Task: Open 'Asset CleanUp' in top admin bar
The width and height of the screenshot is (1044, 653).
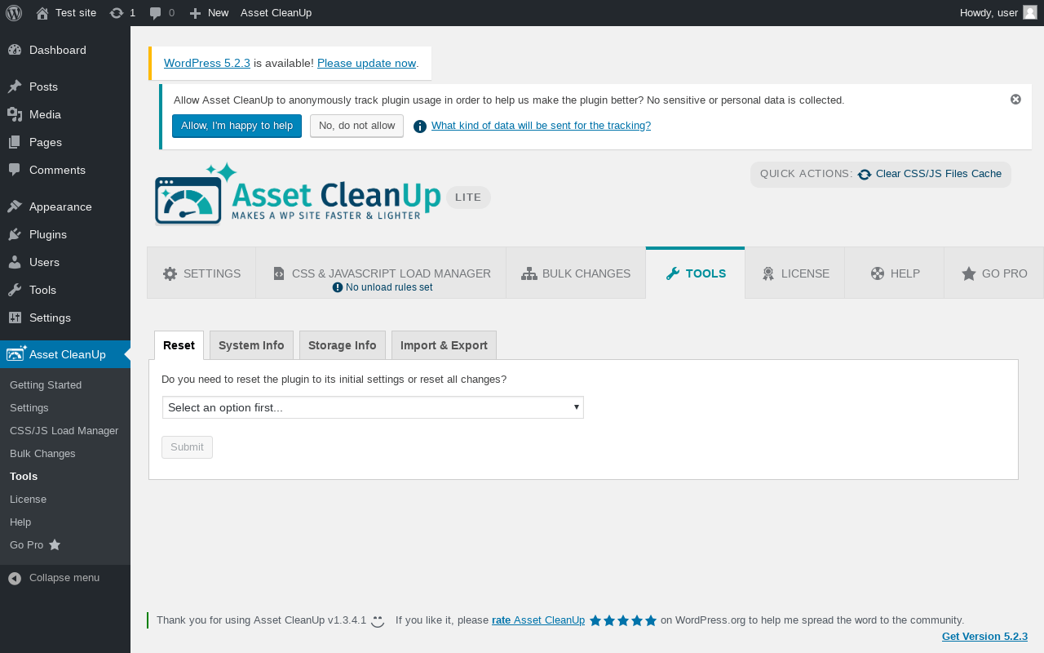Action: point(276,13)
